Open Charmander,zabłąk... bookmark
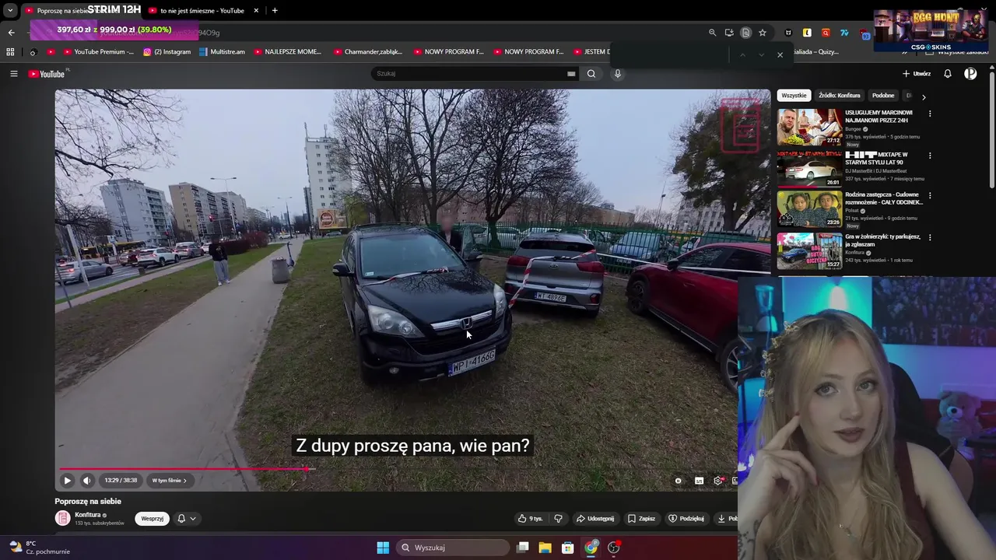The image size is (996, 560). 368,52
